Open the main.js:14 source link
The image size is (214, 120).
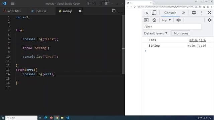(x=197, y=46)
